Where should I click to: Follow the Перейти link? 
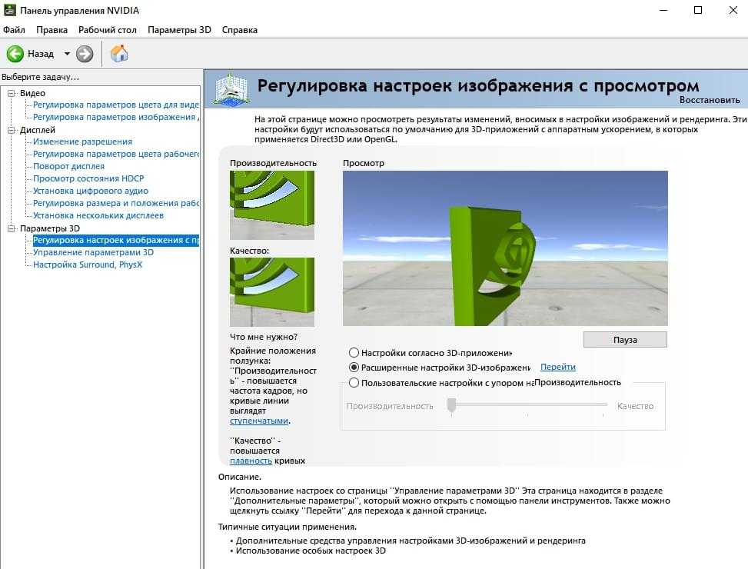coord(557,367)
